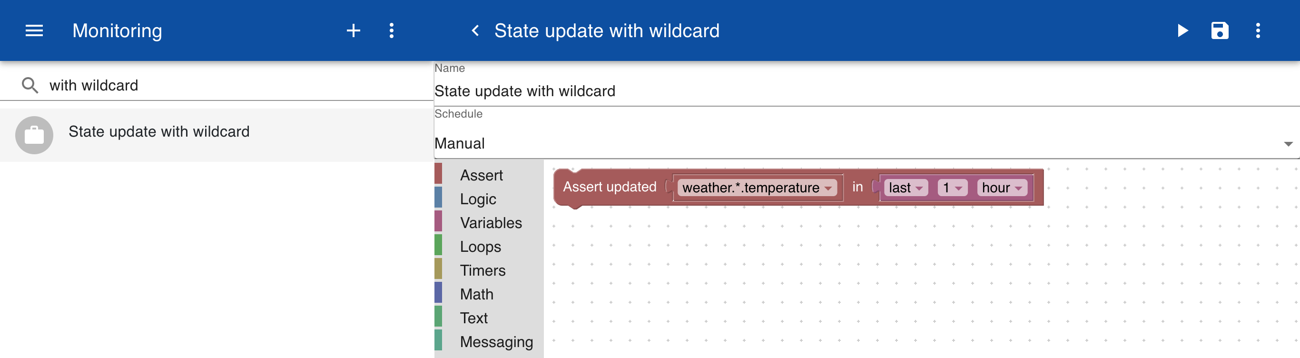Image resolution: width=1300 pixels, height=358 pixels.
Task: Select the briefcase icon of the list item
Action: [34, 135]
